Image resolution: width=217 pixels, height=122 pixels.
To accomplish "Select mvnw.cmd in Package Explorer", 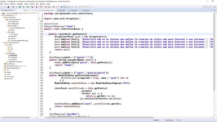I will (10, 77).
